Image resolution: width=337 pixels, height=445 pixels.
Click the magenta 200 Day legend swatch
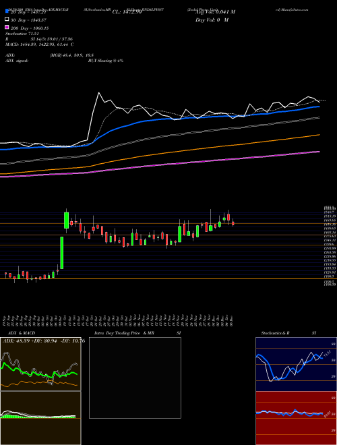(x=7, y=27)
